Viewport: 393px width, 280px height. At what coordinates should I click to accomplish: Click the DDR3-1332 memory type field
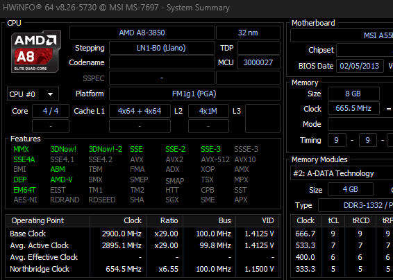[356, 205]
